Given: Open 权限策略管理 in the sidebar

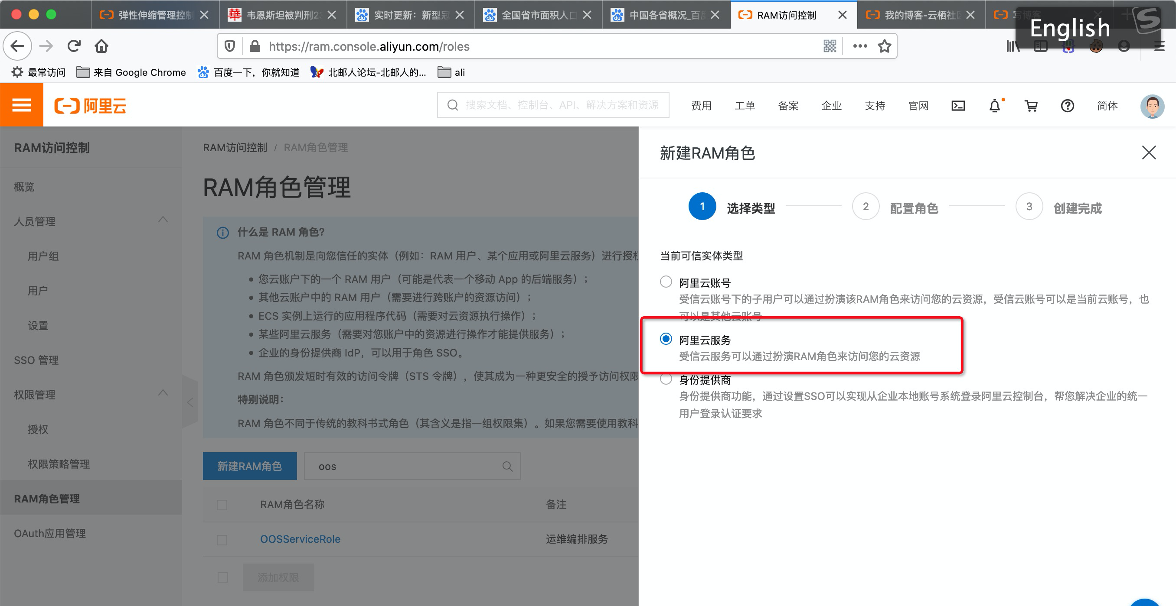Looking at the screenshot, I should pyautogui.click(x=59, y=464).
